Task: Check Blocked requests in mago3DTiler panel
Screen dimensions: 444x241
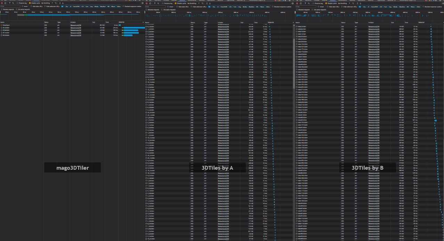Action: [2, 9]
